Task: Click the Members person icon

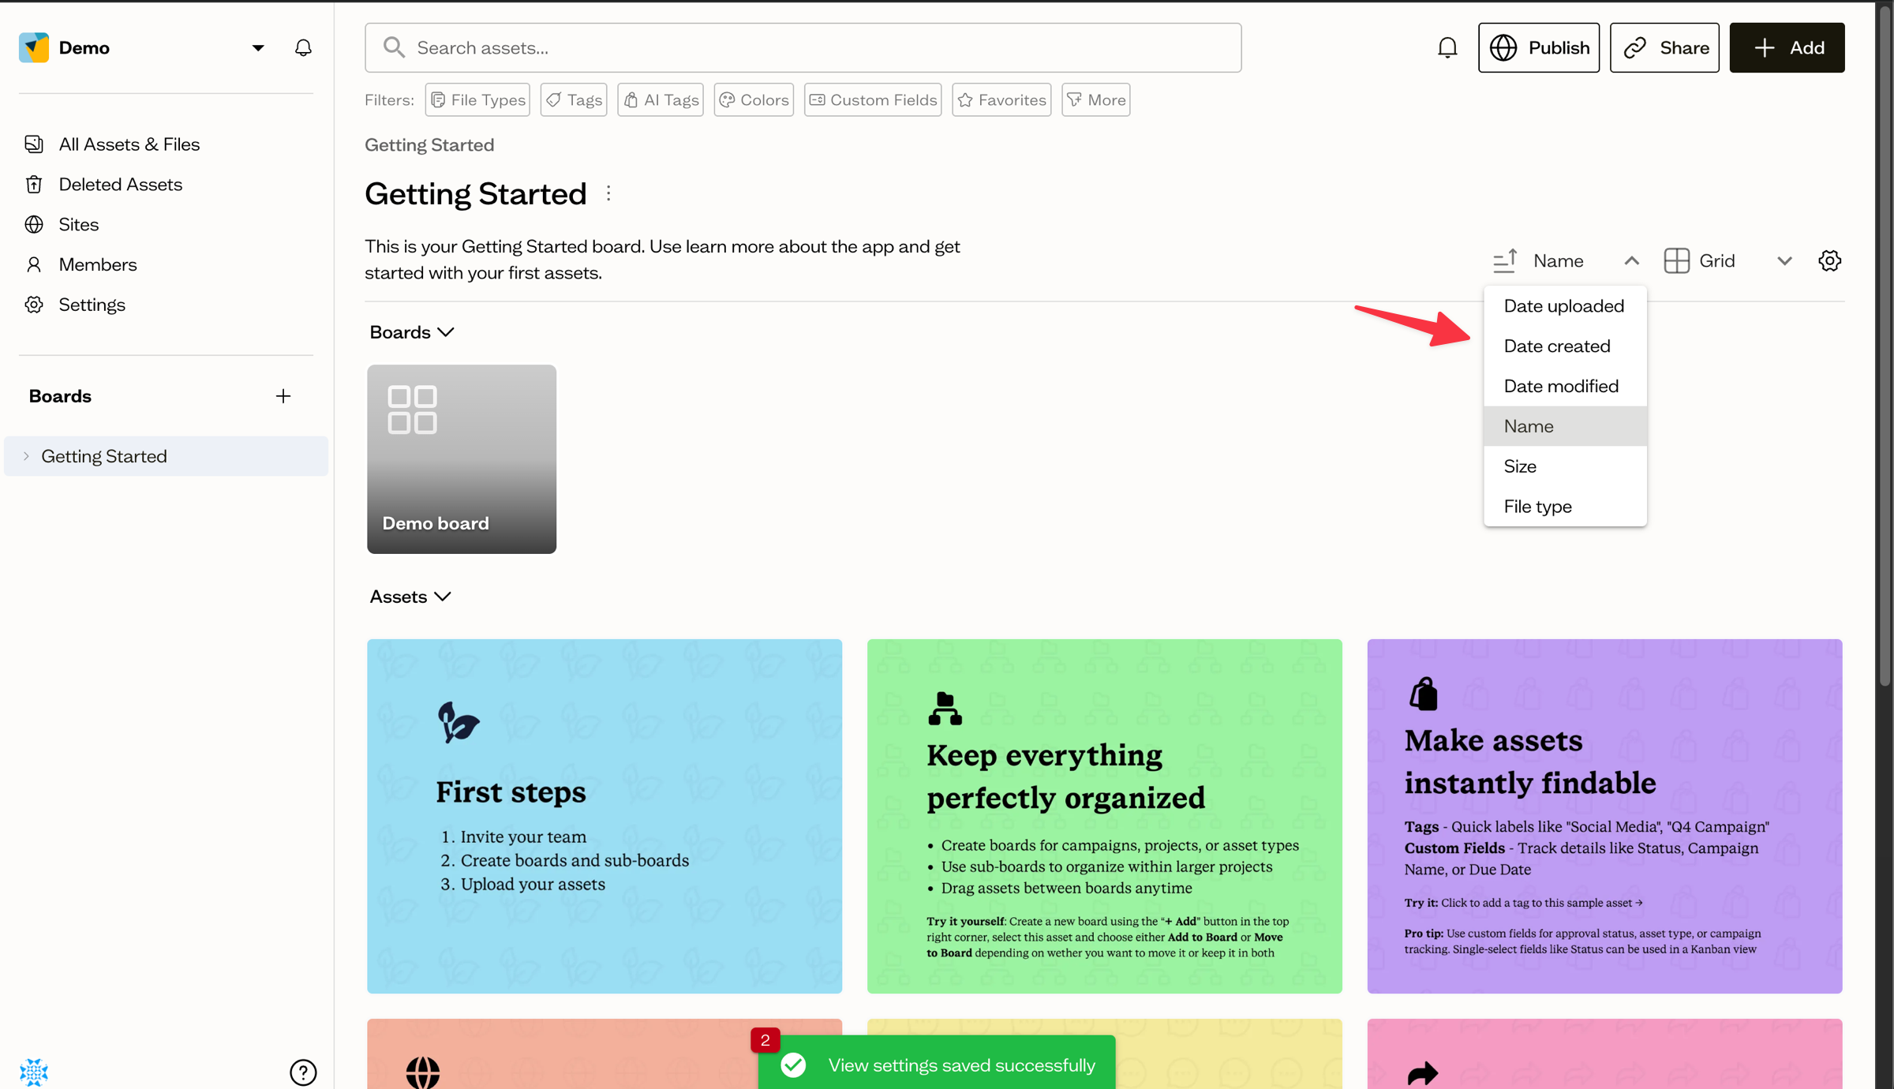Action: [34, 264]
